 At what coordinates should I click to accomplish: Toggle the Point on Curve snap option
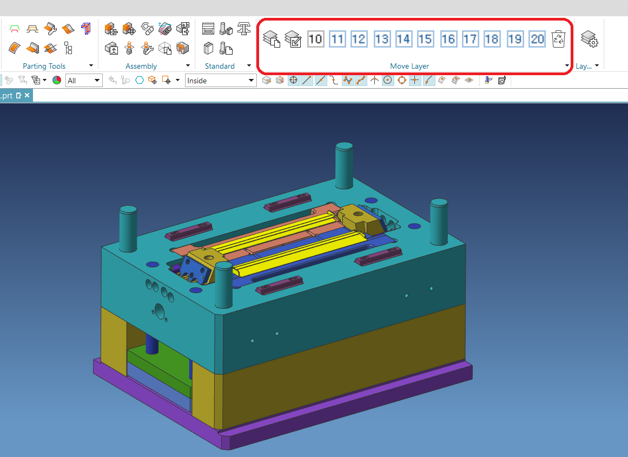428,80
